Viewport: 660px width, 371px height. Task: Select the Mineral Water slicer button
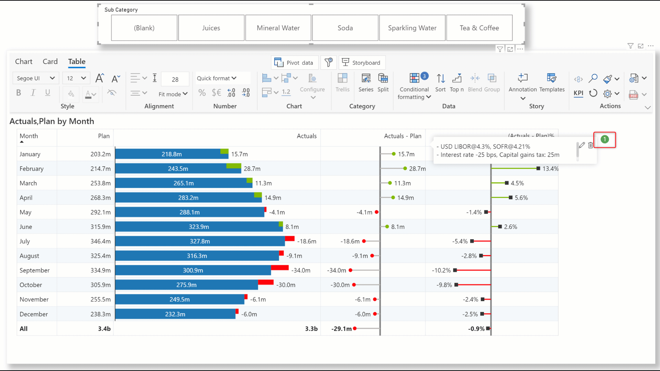[278, 28]
